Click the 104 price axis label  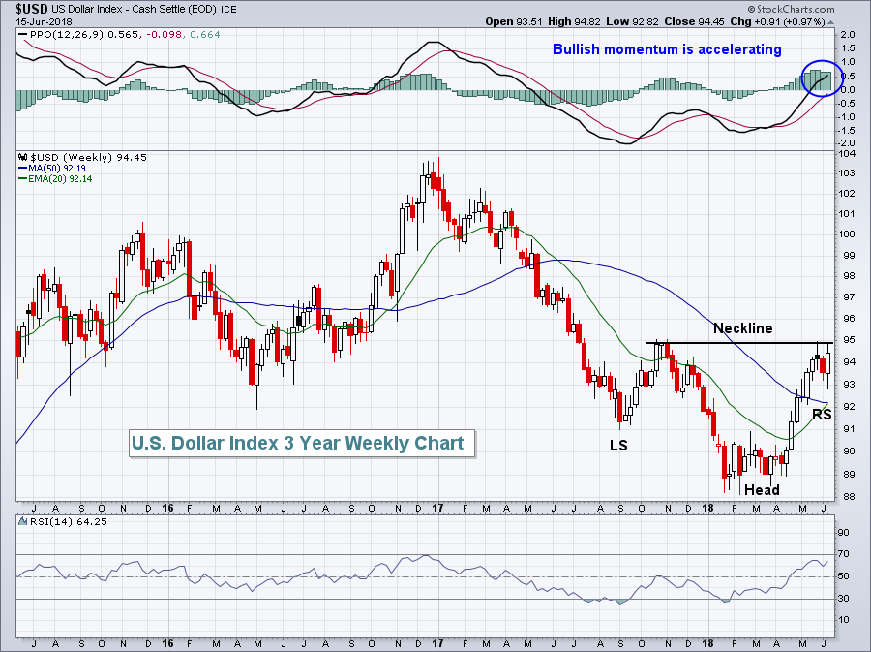(847, 154)
